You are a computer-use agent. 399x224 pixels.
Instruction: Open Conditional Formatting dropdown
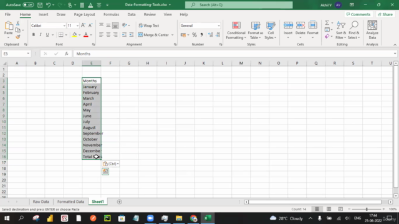click(x=236, y=30)
